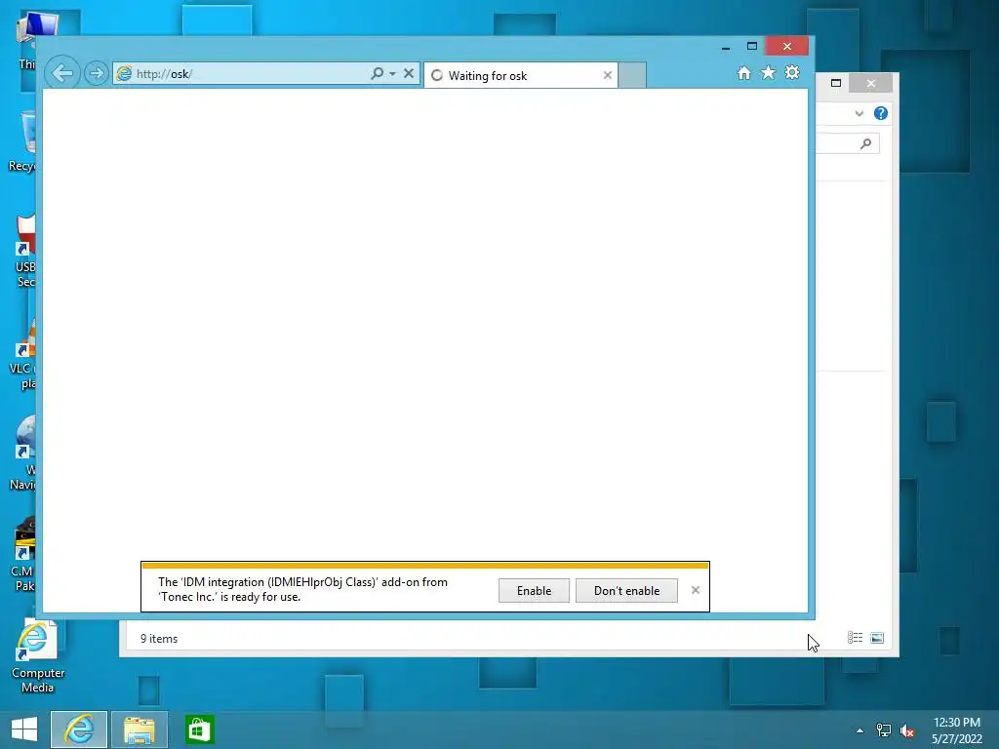Image resolution: width=999 pixels, height=749 pixels.
Task: Click the address bar search magnifier
Action: (378, 73)
